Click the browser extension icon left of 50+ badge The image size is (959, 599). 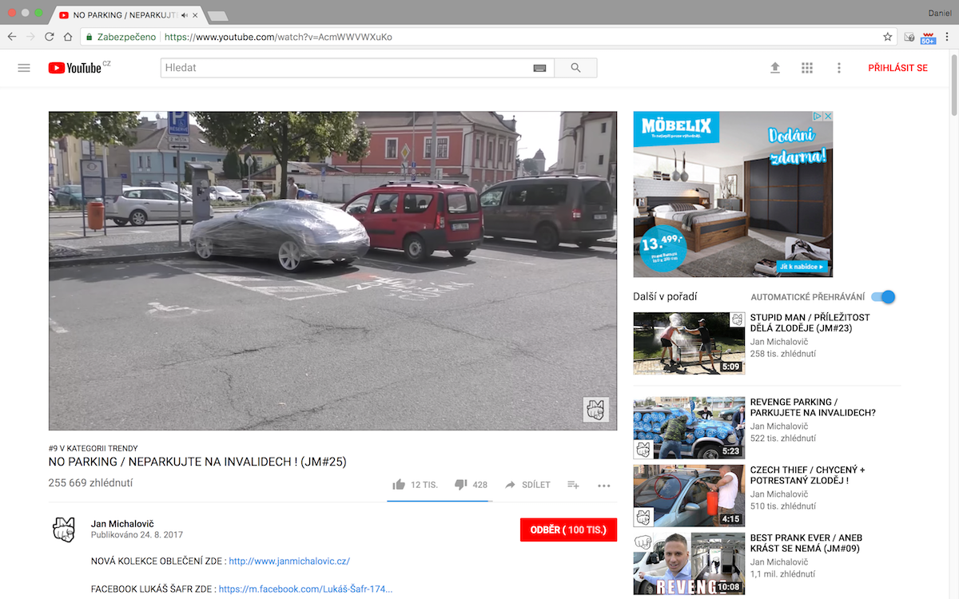click(909, 37)
